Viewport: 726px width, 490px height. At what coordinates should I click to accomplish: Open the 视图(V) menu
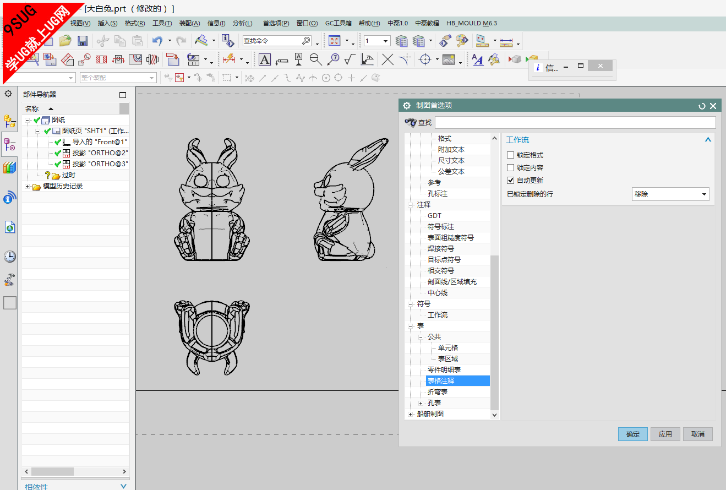[x=80, y=23]
